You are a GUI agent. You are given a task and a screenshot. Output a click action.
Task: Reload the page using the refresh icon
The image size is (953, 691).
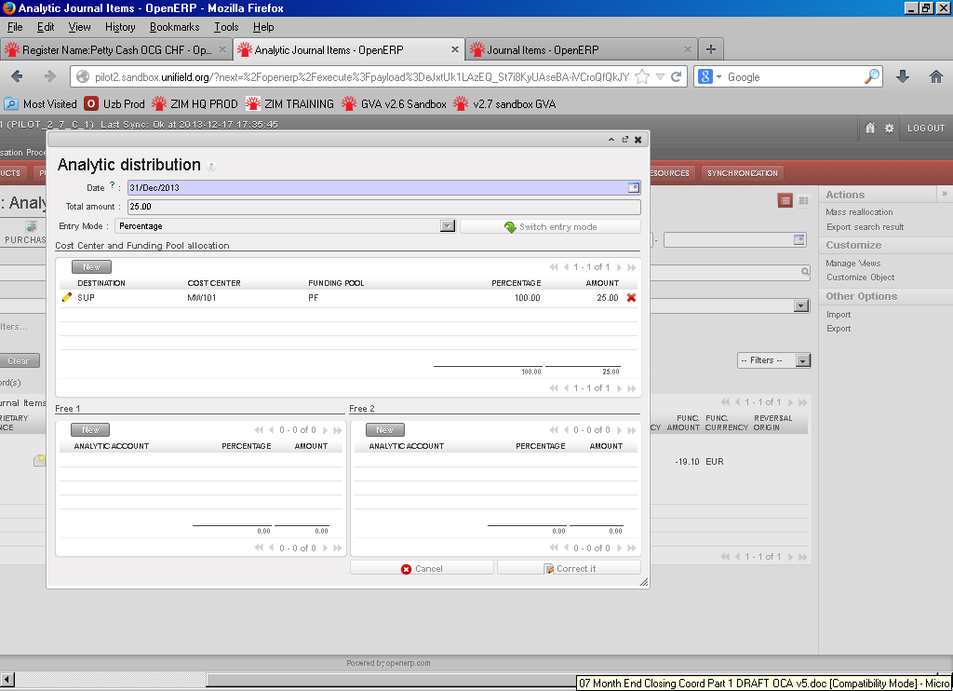click(677, 77)
